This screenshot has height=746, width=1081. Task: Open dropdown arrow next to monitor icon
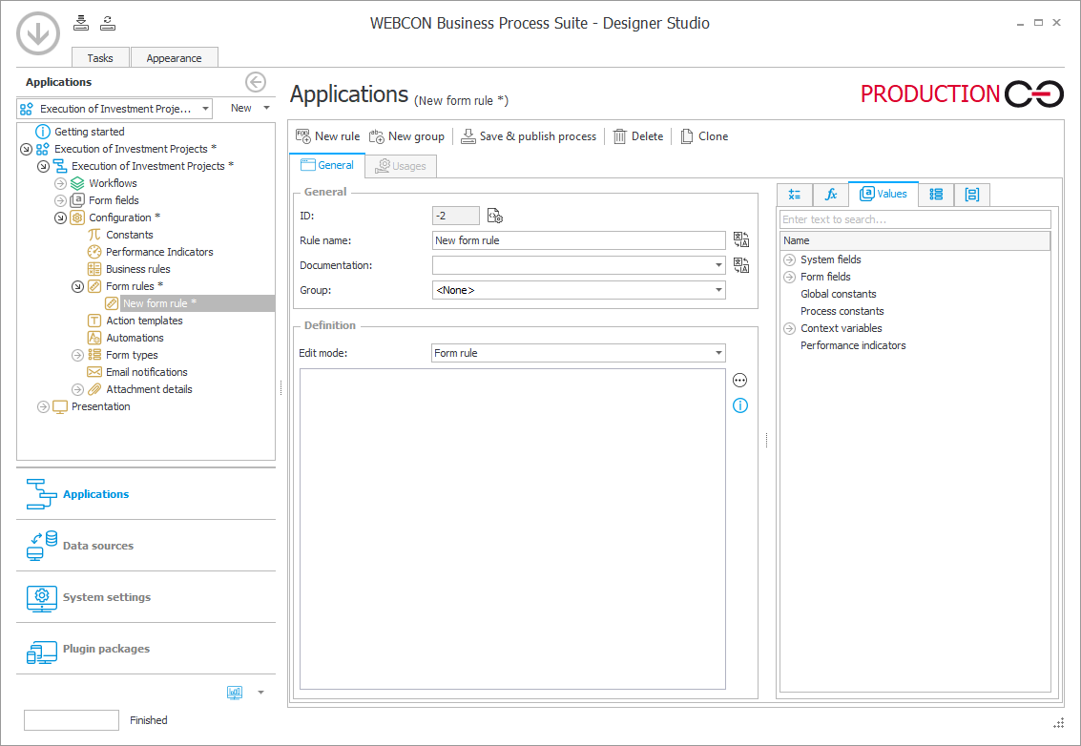(x=260, y=693)
